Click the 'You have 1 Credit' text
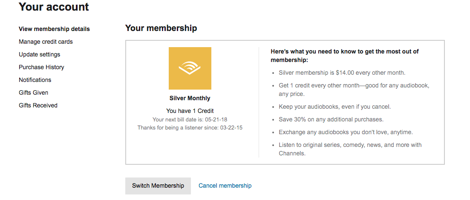This screenshot has width=470, height=200. 190,111
